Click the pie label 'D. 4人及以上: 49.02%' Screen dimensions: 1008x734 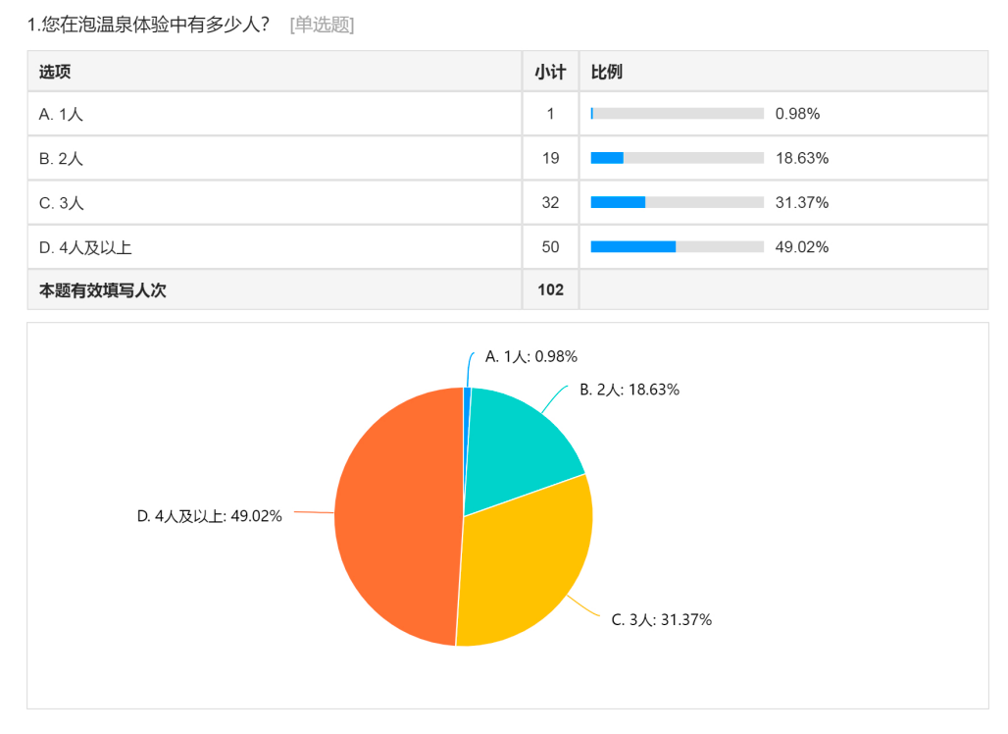click(209, 515)
